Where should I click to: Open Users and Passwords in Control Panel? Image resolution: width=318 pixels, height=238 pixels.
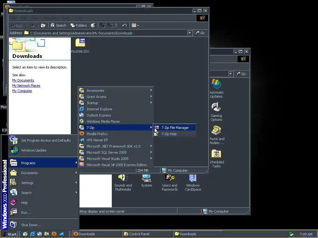click(170, 183)
